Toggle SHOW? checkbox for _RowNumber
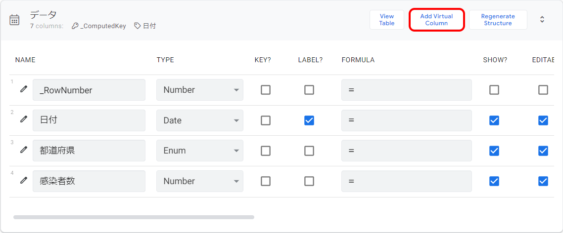 point(494,90)
